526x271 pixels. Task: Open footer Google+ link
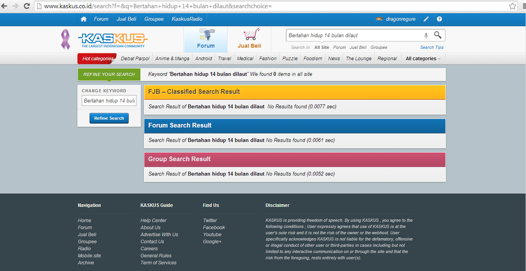(212, 241)
